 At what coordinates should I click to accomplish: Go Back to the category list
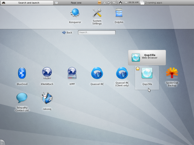point(67,33)
